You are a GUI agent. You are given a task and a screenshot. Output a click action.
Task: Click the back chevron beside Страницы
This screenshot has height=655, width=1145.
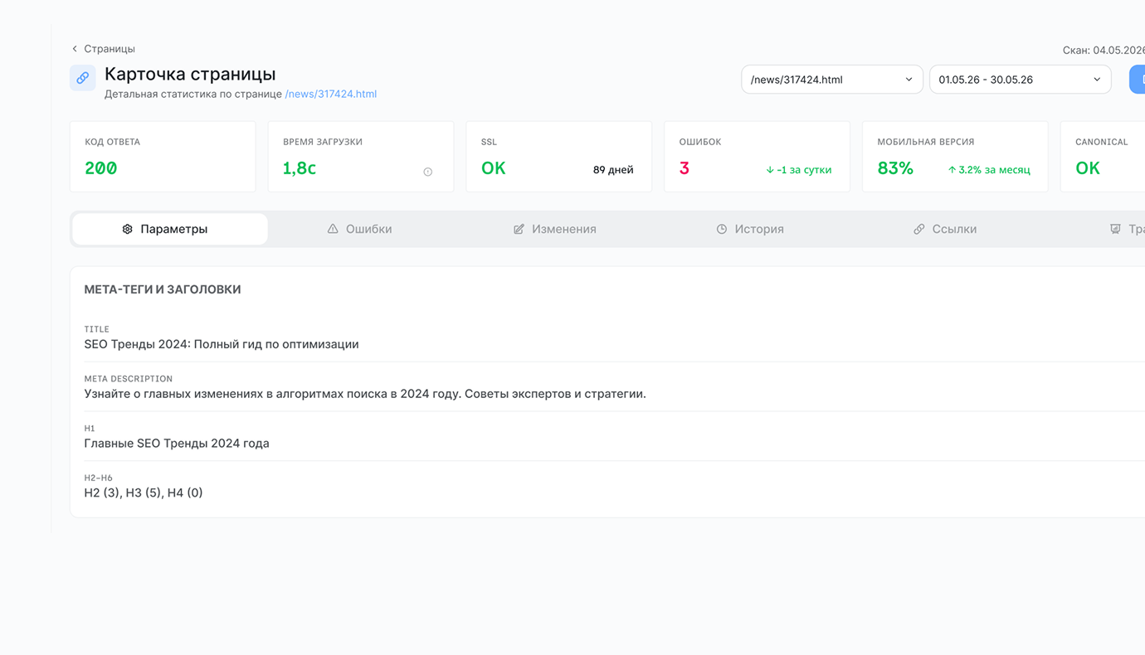click(75, 49)
